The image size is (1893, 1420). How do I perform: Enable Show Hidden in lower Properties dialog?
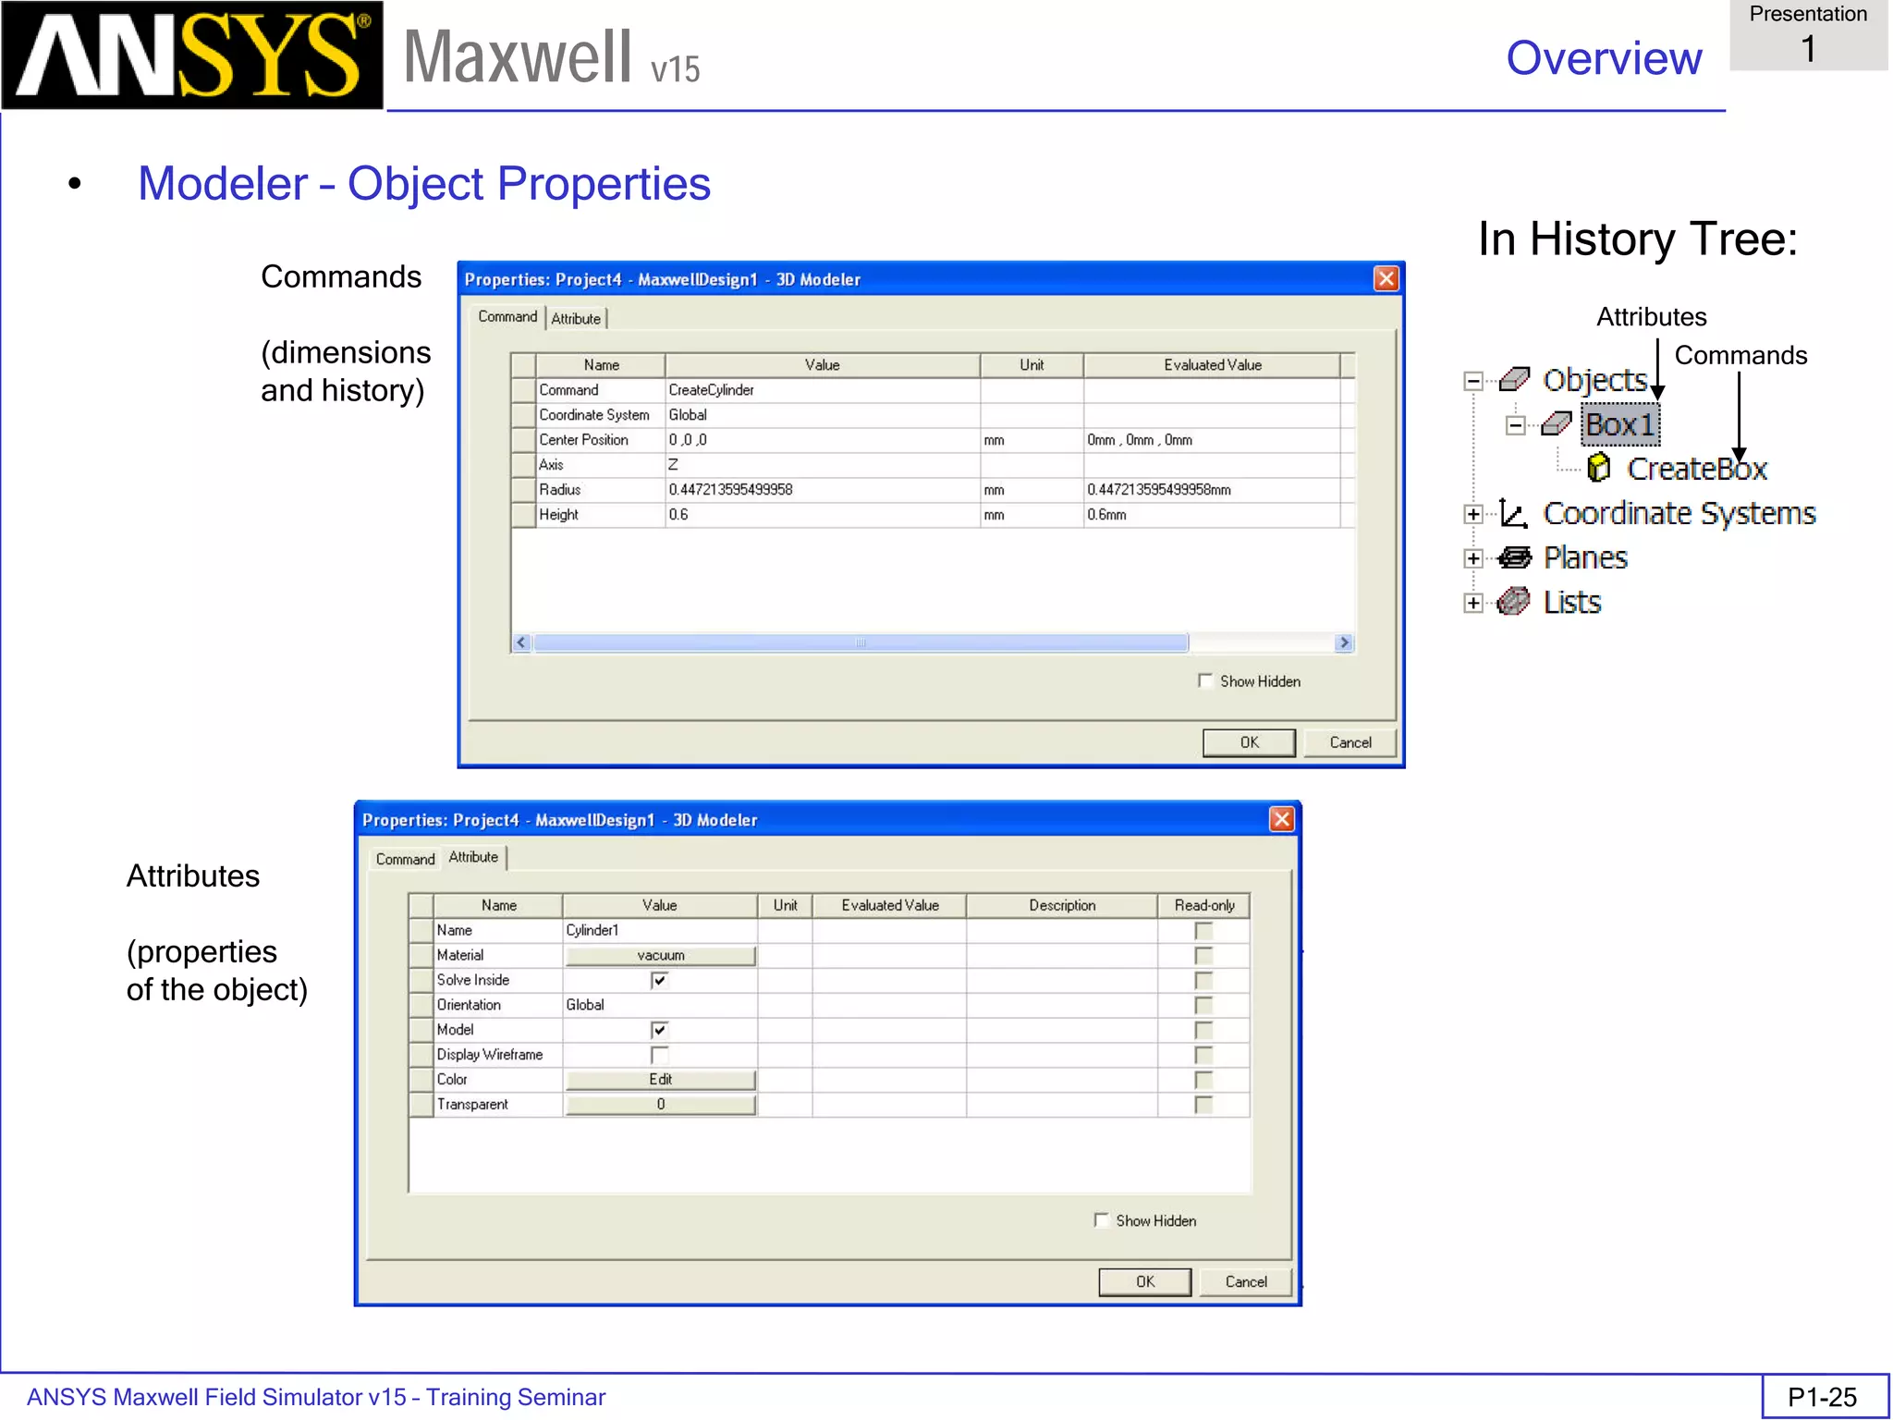1101,1220
